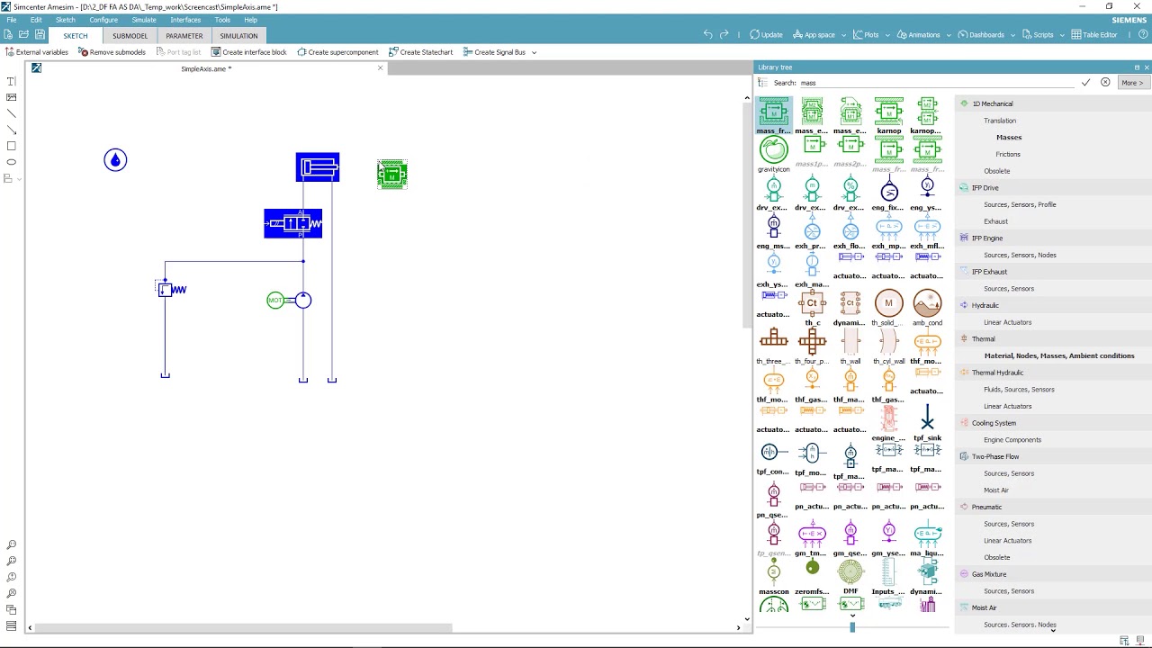Select the ellipse drawing tool

click(x=12, y=162)
